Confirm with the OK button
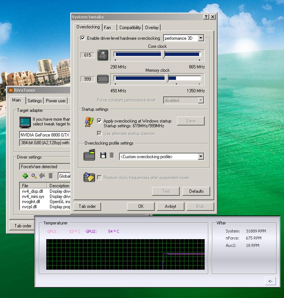284x298 pixels. 141,206
